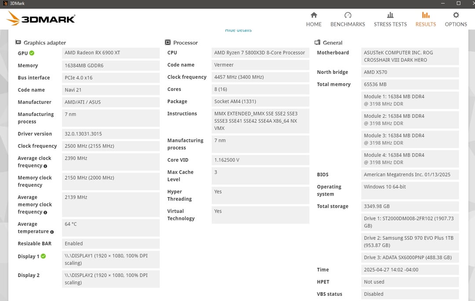Click info icon next to Average temperature
The image size is (475, 301).
pos(52,232)
